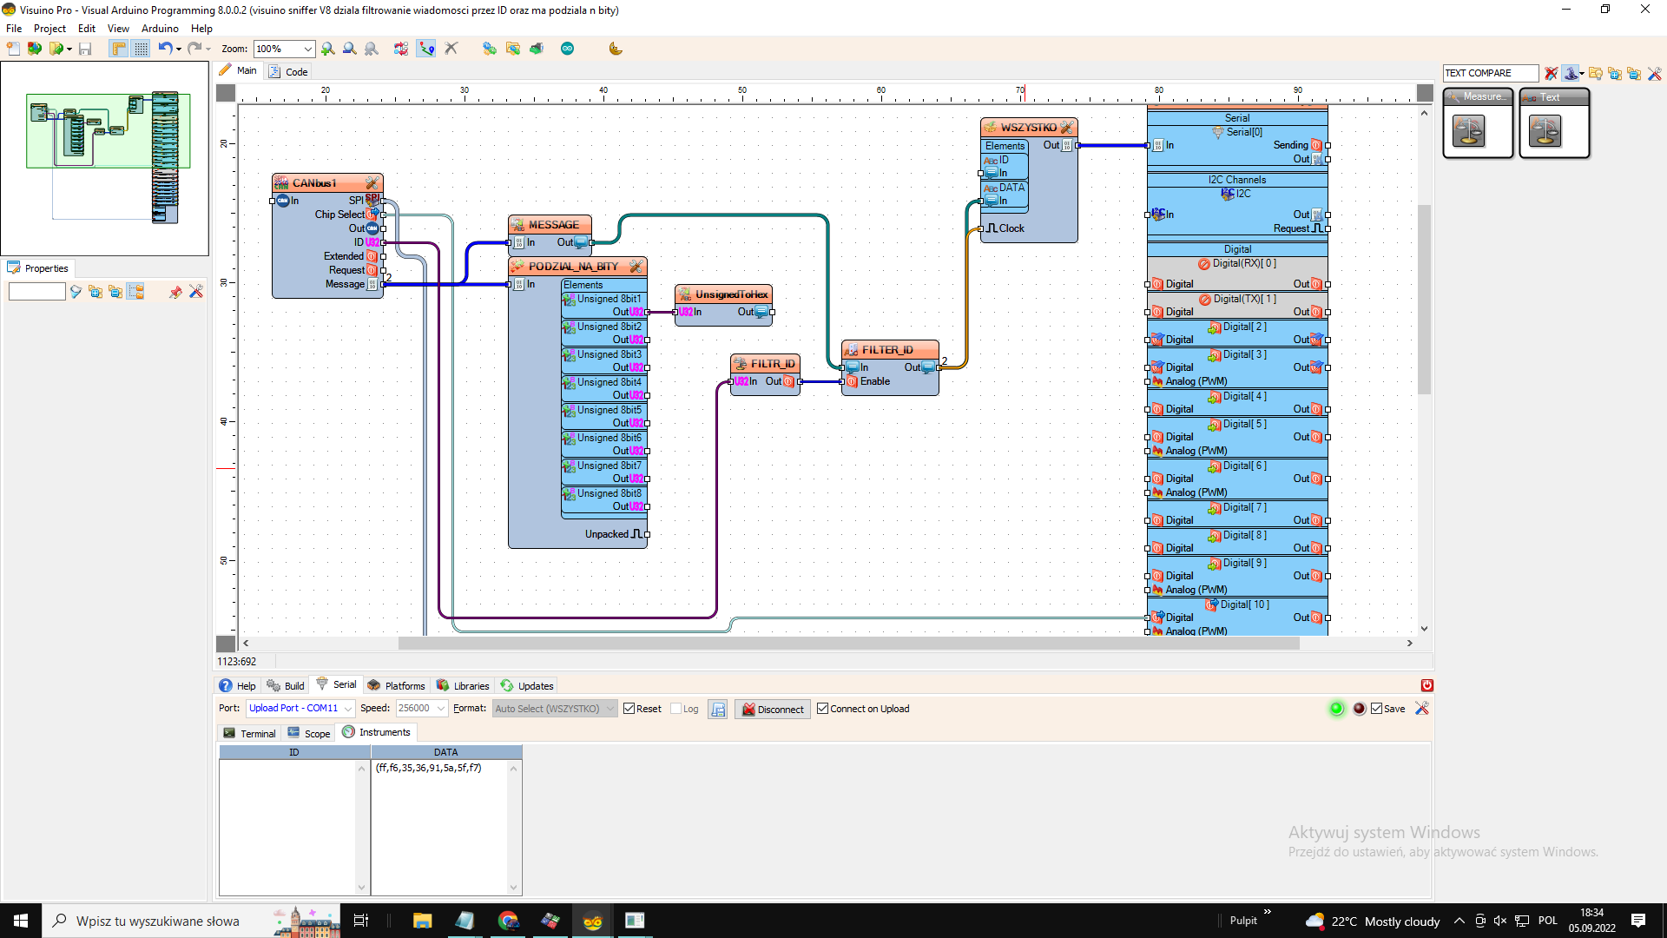Image resolution: width=1667 pixels, height=938 pixels.
Task: Open the File menu
Action: pos(14,29)
